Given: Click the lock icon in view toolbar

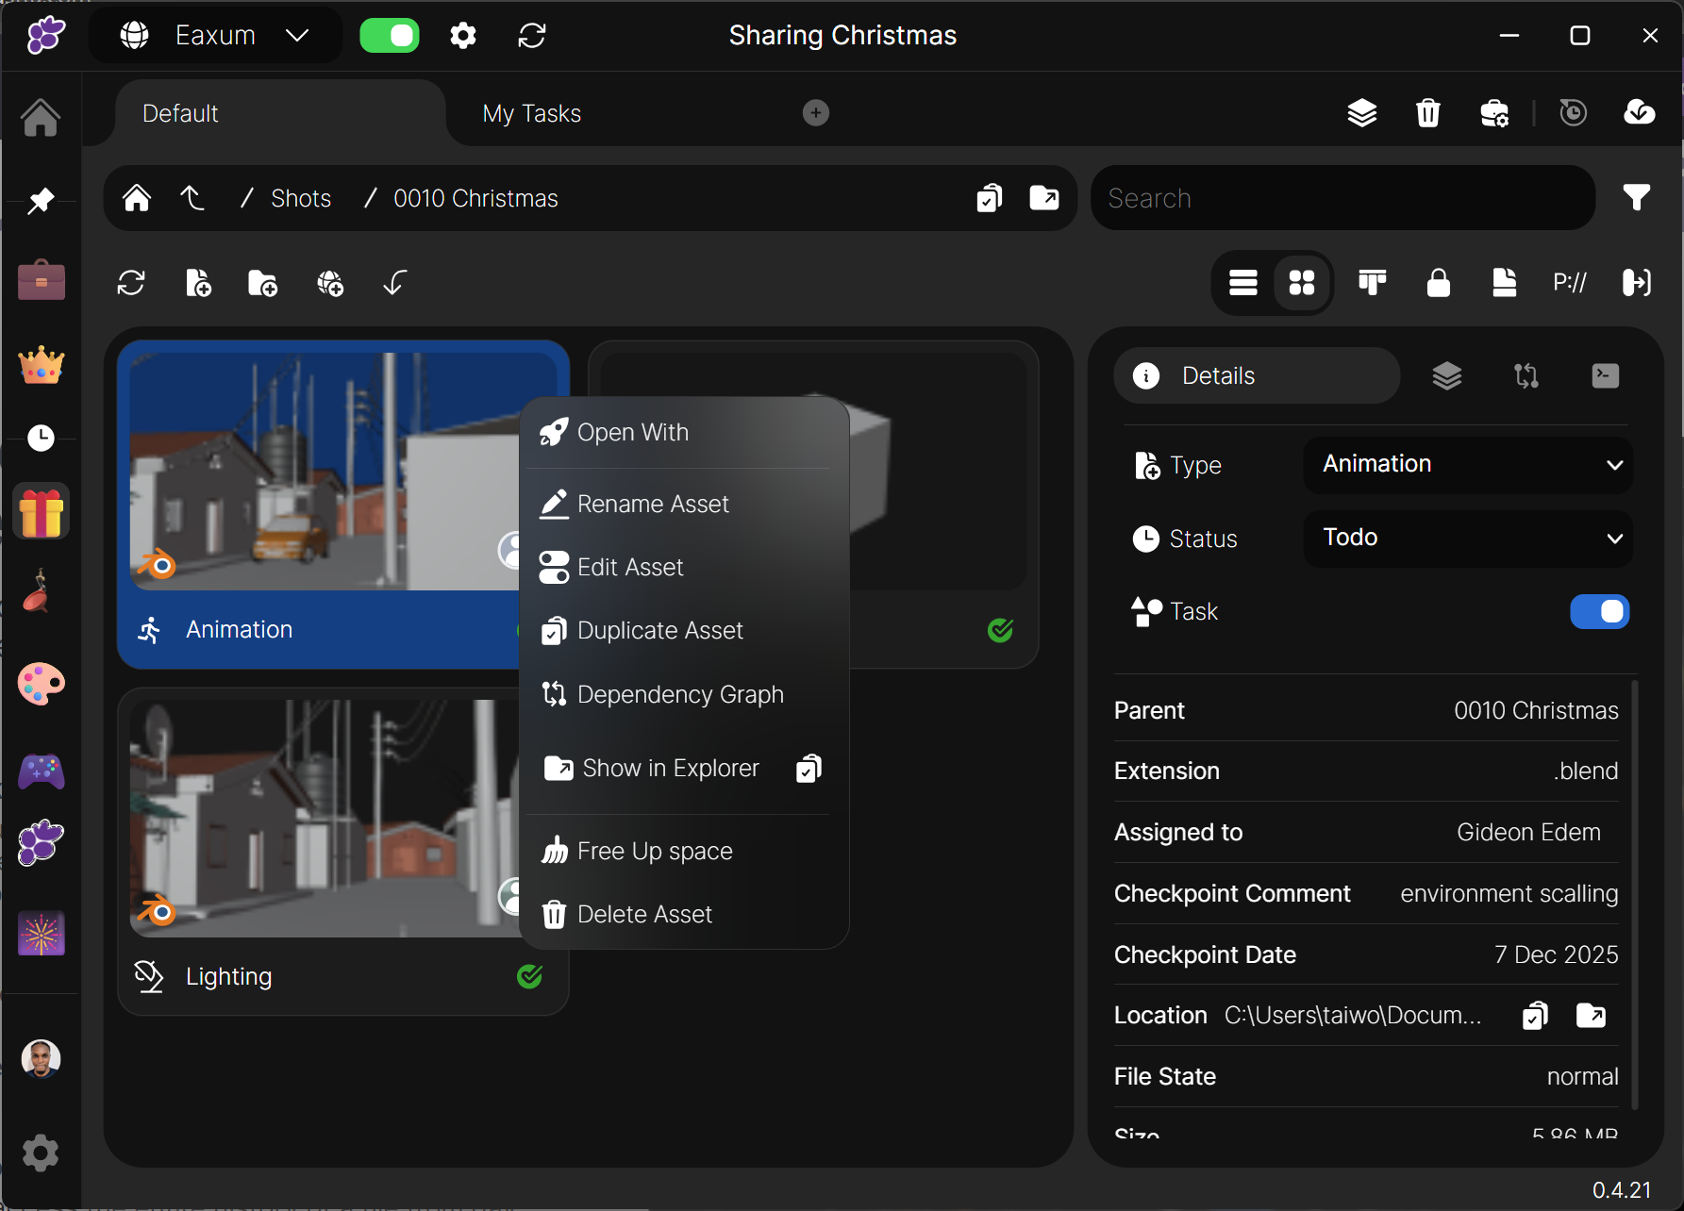Looking at the screenshot, I should coord(1438,283).
